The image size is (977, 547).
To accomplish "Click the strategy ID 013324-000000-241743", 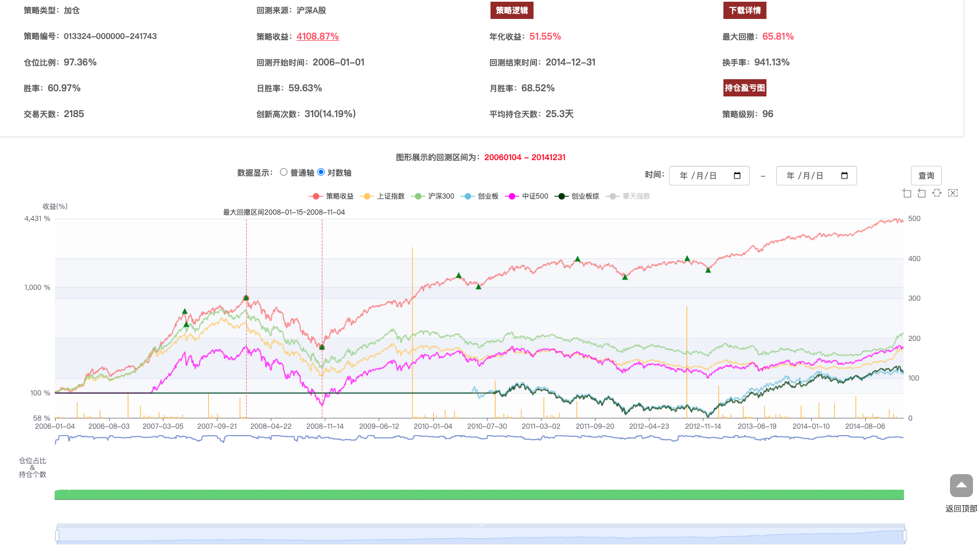I will [110, 36].
